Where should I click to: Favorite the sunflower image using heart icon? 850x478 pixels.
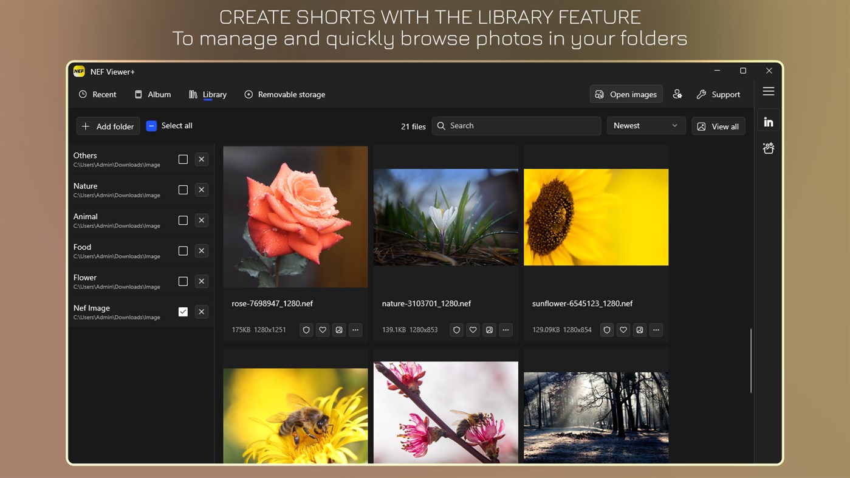tap(623, 330)
